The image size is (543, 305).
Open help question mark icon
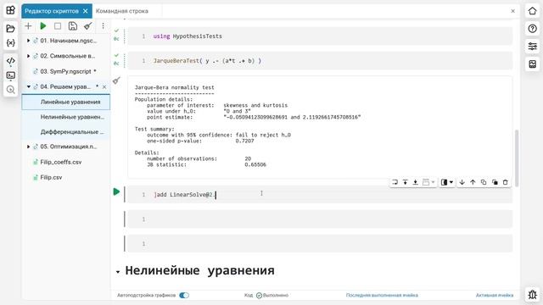(x=532, y=28)
